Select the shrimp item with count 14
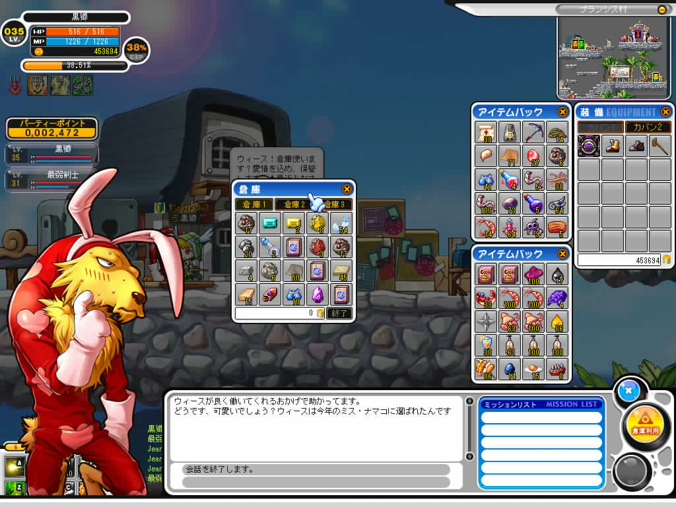Viewport: 676px width, 507px height. [x=485, y=227]
